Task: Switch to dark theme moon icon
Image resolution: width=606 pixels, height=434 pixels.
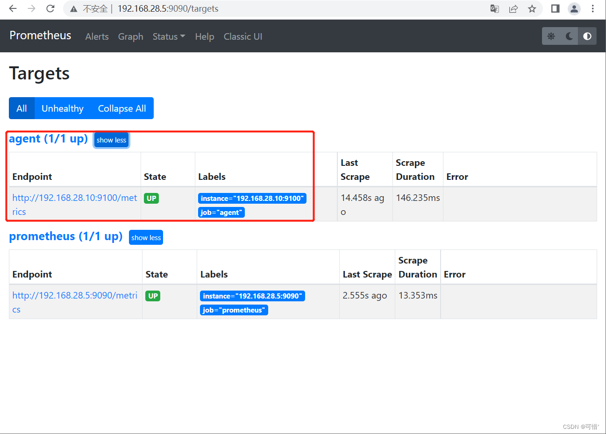Action: click(569, 36)
